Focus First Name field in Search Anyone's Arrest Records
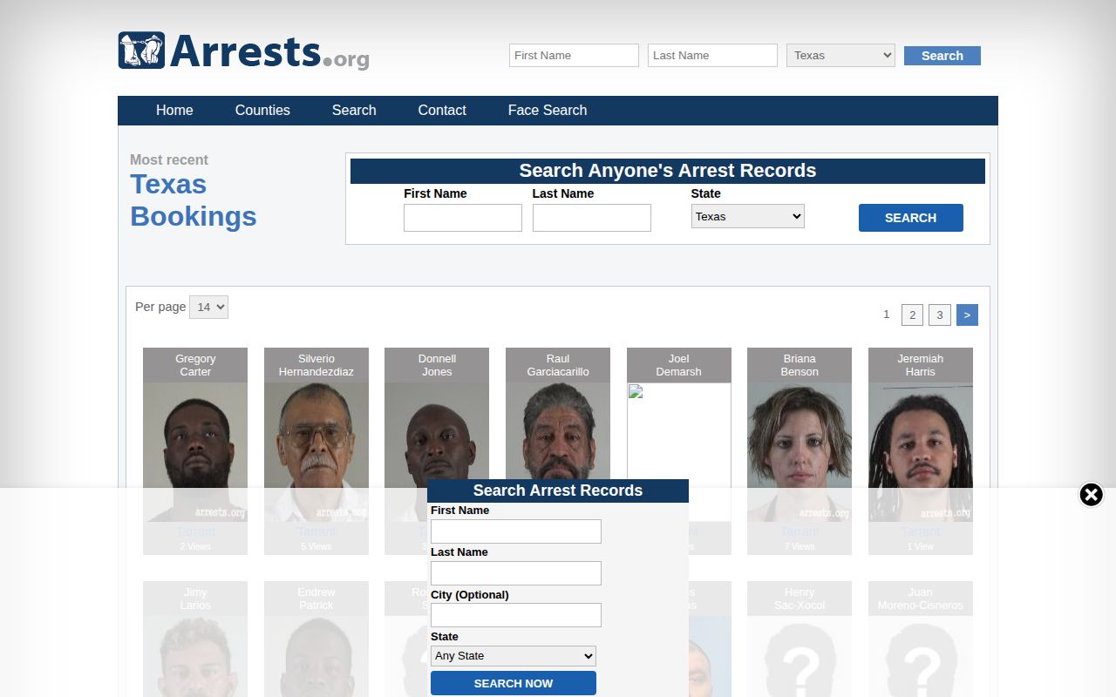Viewport: 1116px width, 697px height. click(x=463, y=218)
